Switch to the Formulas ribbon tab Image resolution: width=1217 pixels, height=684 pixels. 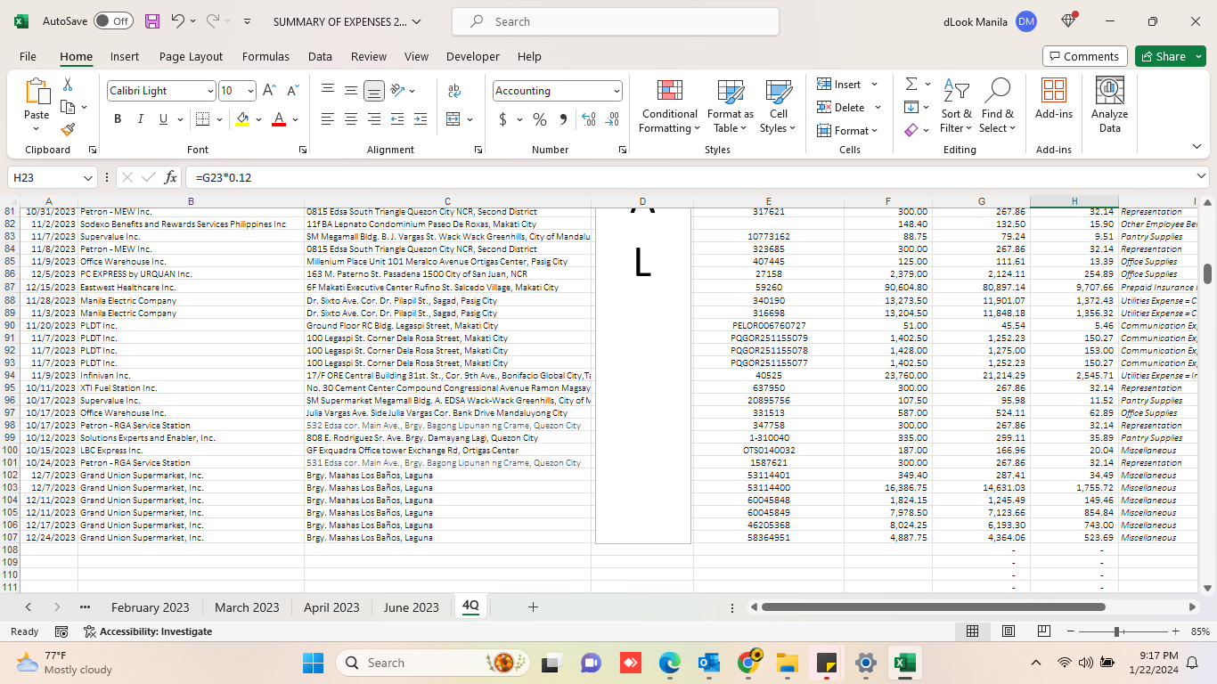[x=265, y=56]
